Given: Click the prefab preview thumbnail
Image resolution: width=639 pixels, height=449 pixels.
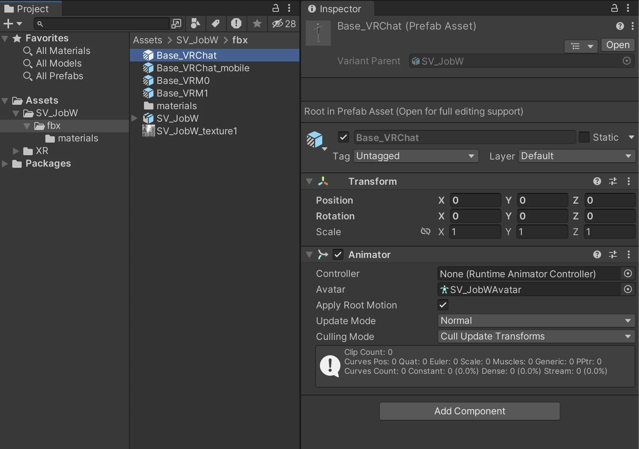Looking at the screenshot, I should (318, 33).
